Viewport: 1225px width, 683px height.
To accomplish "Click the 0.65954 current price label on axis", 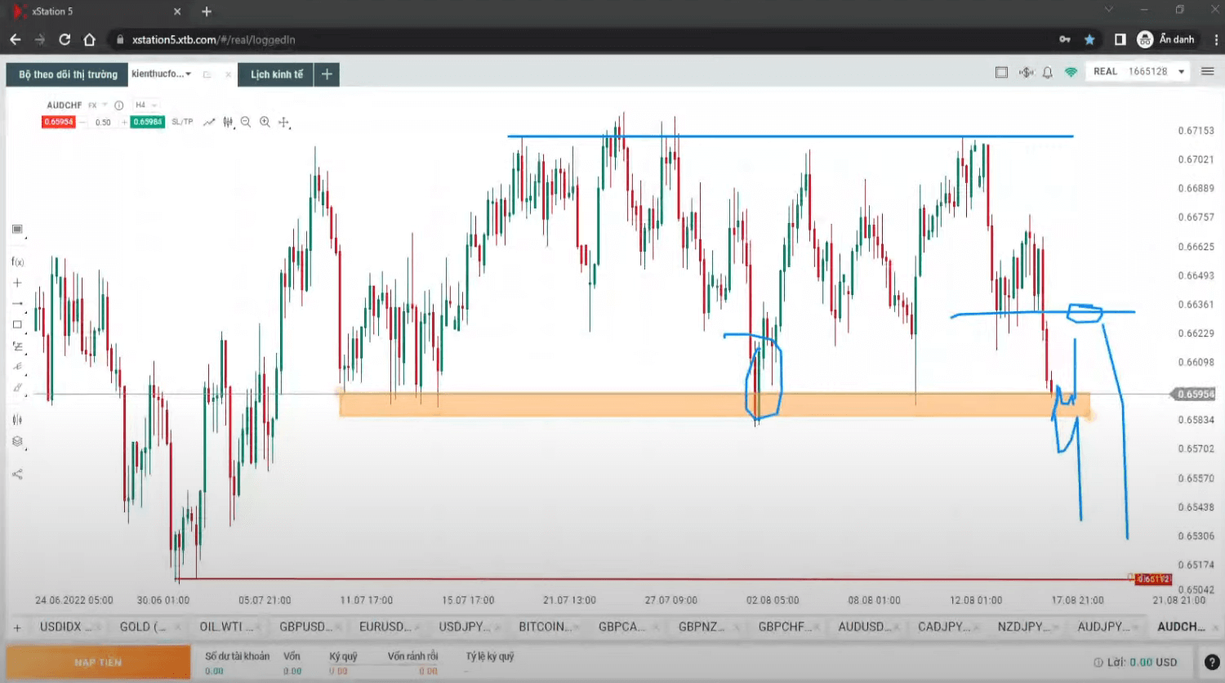I will coord(1196,394).
